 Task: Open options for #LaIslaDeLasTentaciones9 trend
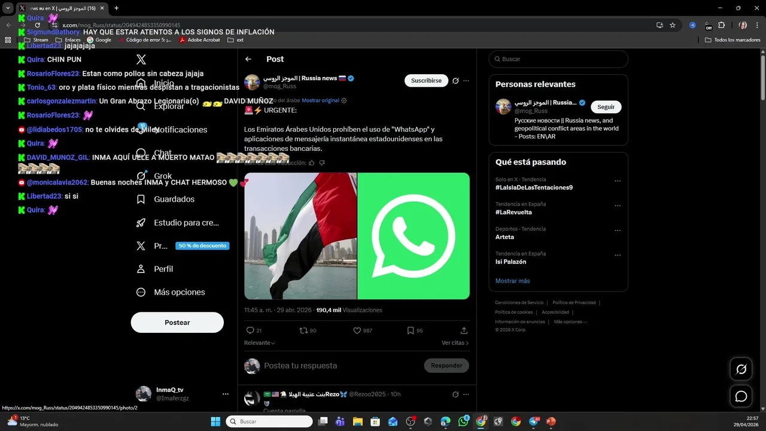(618, 181)
